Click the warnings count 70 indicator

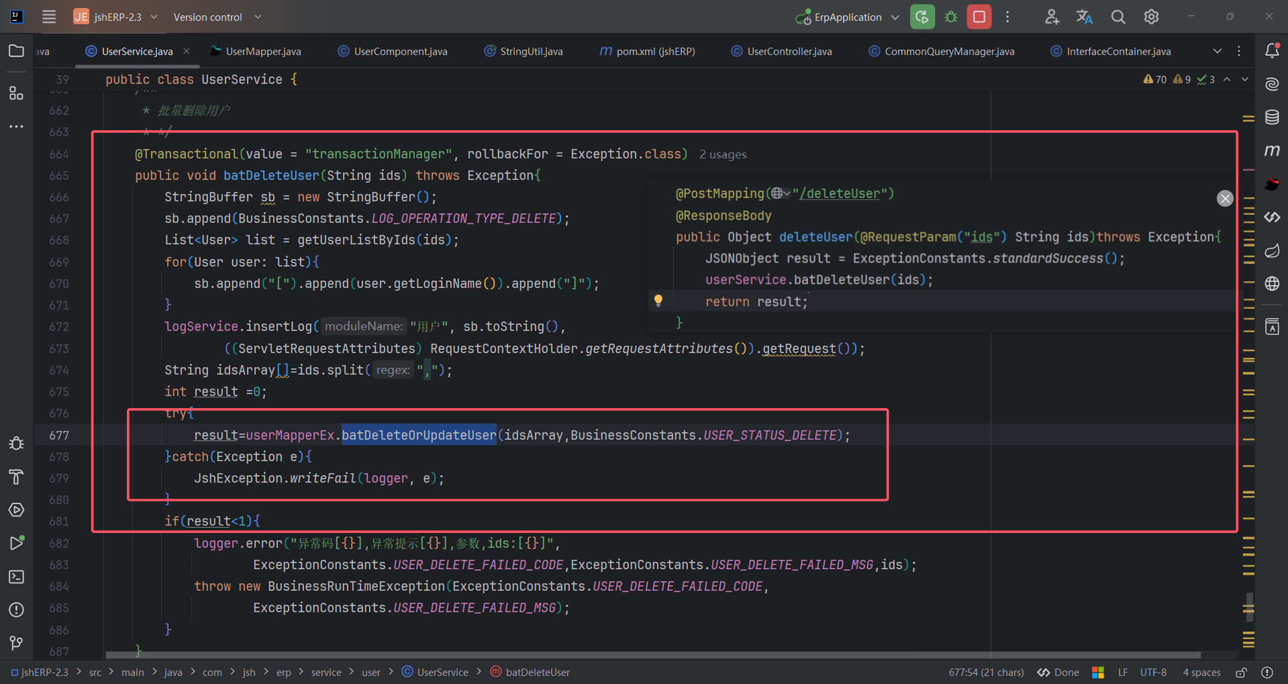coord(1155,79)
